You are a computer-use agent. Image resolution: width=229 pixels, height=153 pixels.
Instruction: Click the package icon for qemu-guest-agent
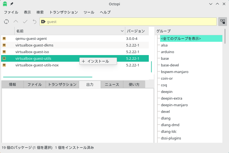[4, 38]
